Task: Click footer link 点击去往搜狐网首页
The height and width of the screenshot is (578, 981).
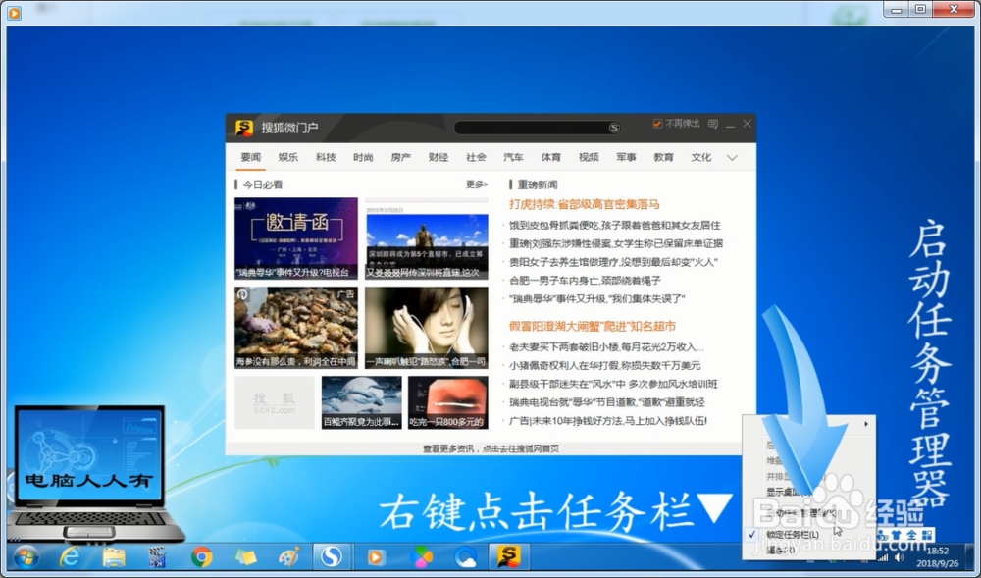Action: [520, 448]
